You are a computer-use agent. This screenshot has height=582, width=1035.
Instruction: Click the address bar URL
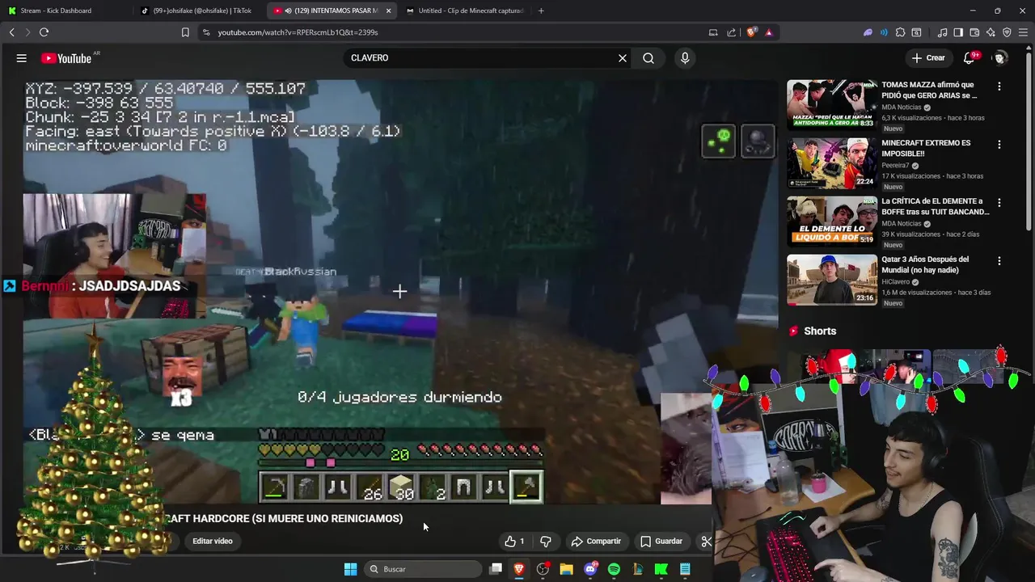coord(298,32)
